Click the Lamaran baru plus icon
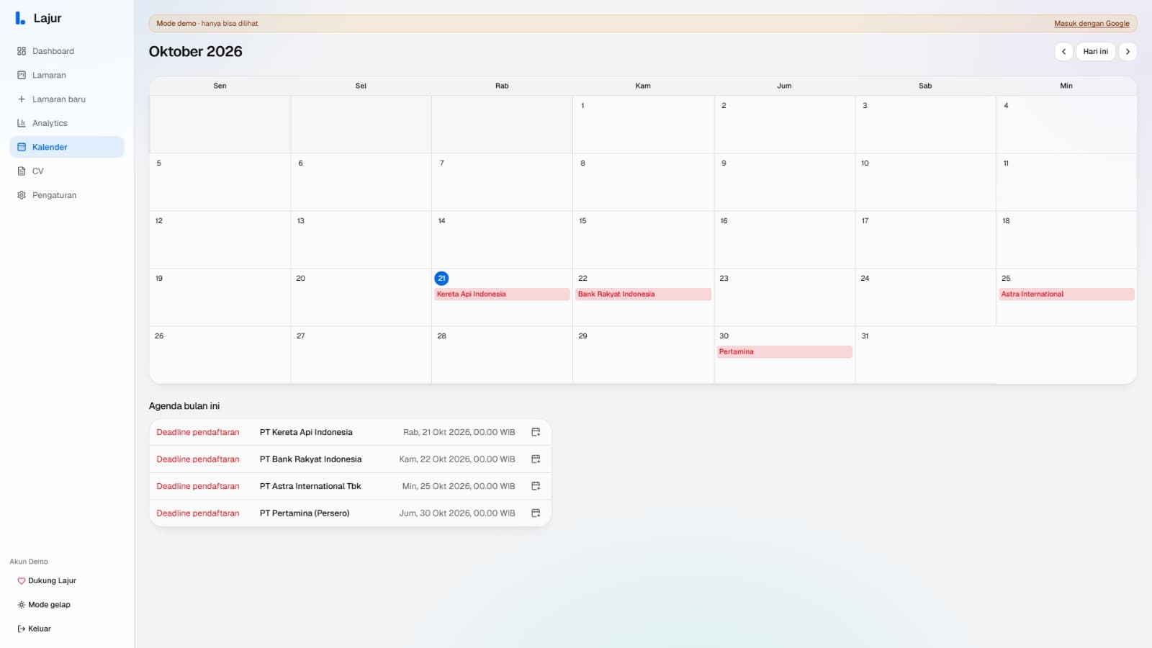1152x648 pixels. 22,99
